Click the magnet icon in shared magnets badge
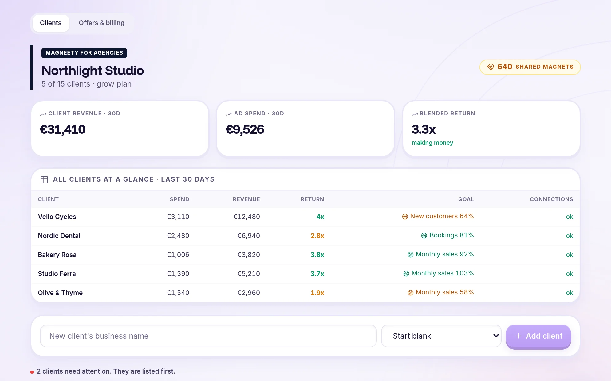 pos(491,67)
